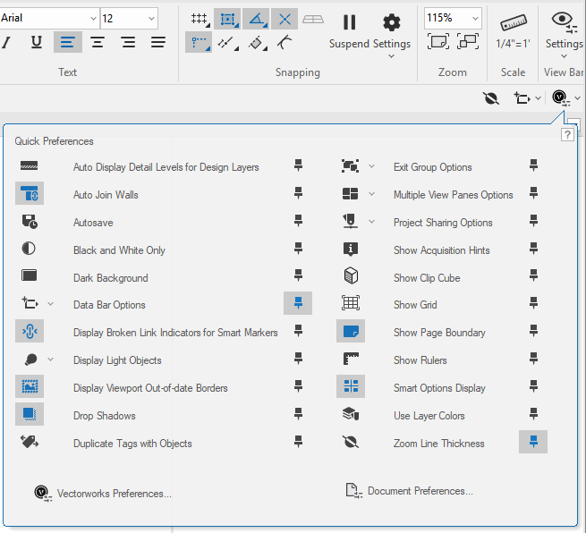
Task: Click the 1/4"=1' scale button
Action: [x=514, y=31]
